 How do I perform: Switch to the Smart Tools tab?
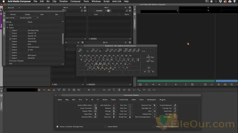(124, 100)
